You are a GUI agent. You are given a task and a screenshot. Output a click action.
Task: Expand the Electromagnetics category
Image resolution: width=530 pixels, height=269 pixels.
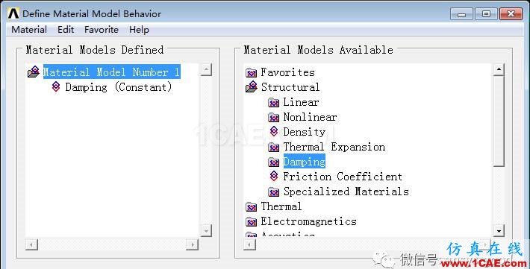tap(308, 221)
